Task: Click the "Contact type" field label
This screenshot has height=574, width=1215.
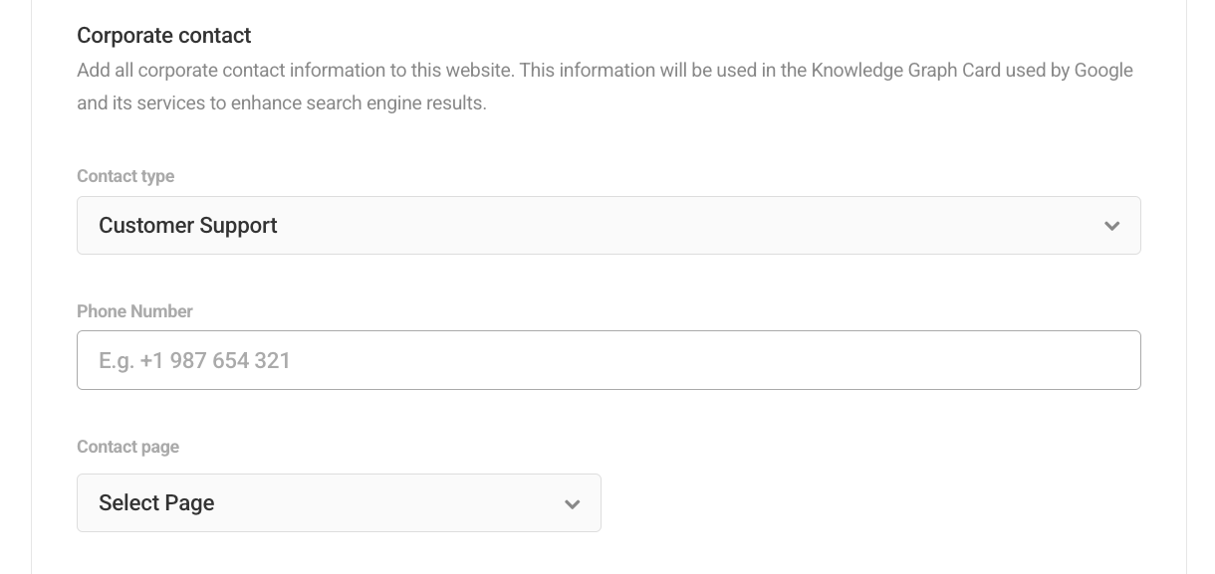Action: [125, 176]
